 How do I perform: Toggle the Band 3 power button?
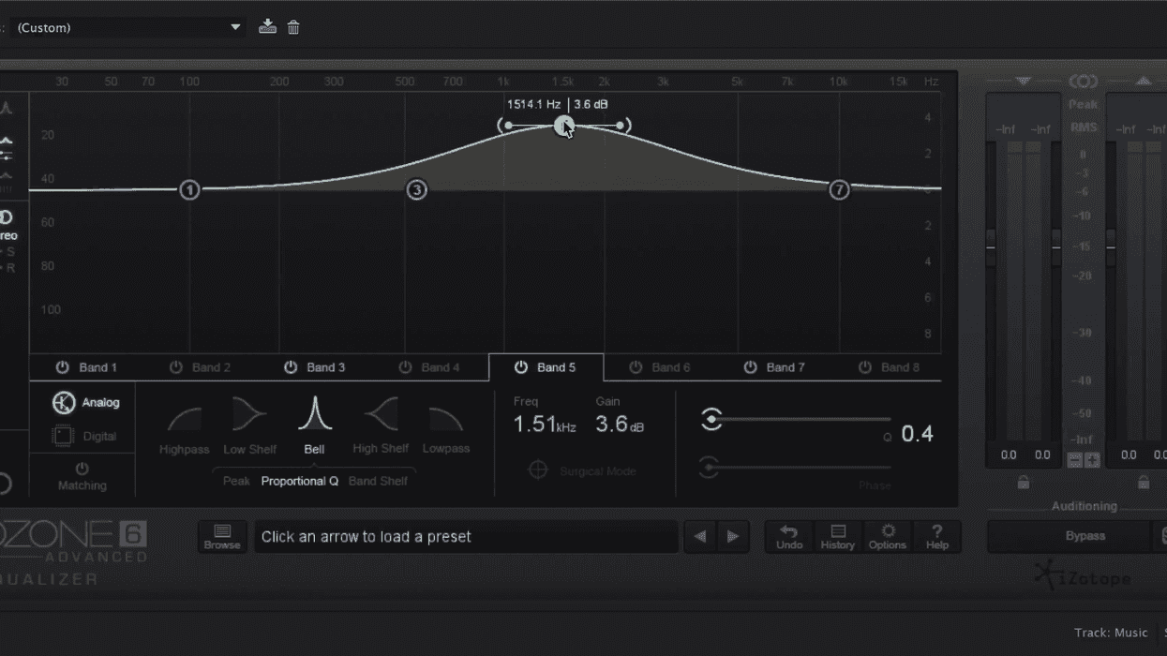click(291, 367)
